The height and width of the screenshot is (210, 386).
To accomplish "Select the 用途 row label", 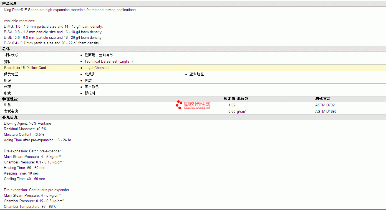I will click(x=7, y=80).
